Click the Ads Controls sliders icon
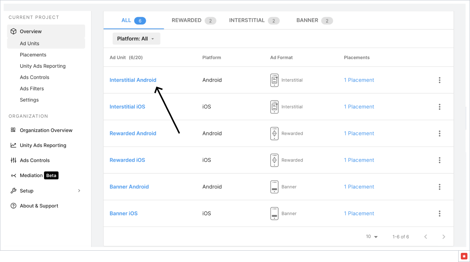470x262 pixels. coord(12,160)
